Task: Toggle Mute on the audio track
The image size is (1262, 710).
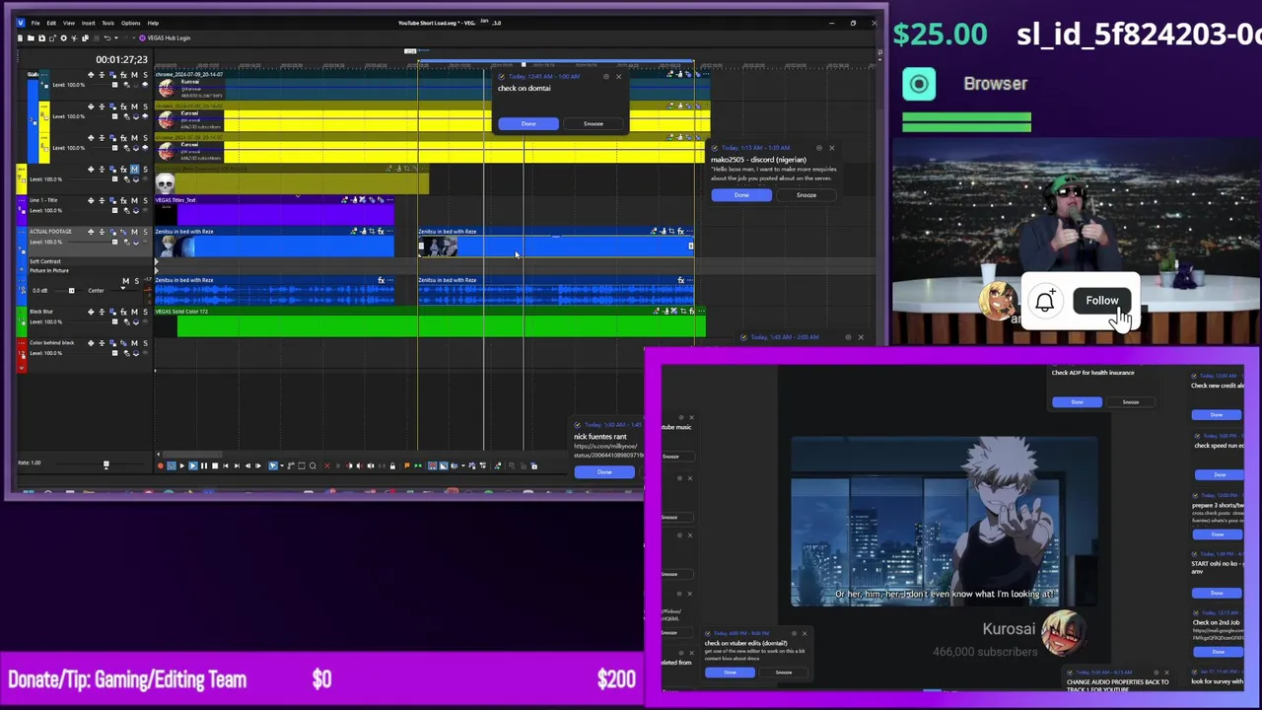Action: (x=125, y=281)
